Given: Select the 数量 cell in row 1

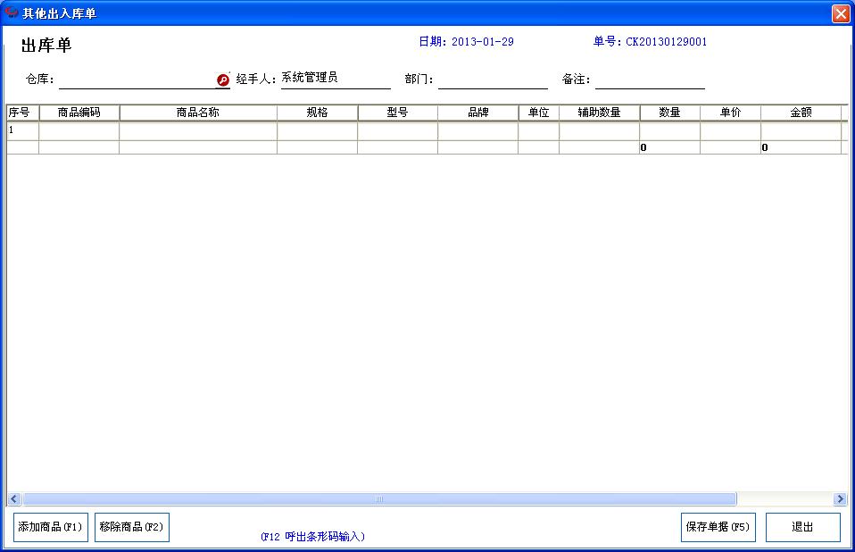Looking at the screenshot, I should coord(669,130).
